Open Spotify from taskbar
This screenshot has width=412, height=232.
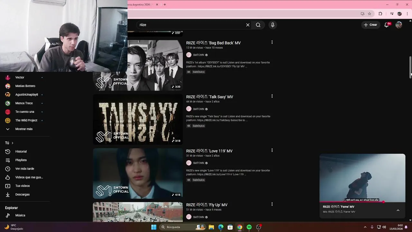click(x=249, y=227)
